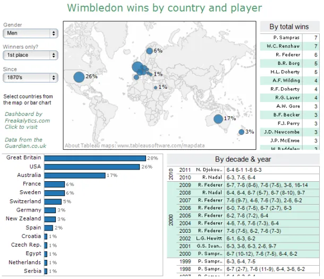The image size is (324, 279).
Task: Open the Gender dropdown showing Men
Action: (x=30, y=33)
